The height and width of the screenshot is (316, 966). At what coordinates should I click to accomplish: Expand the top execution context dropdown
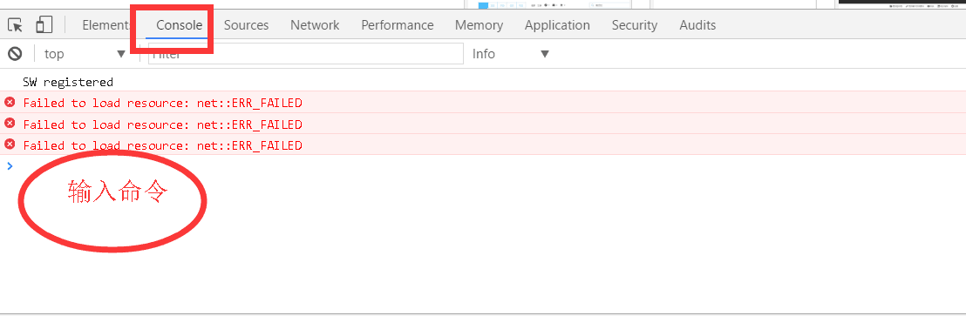[x=85, y=54]
